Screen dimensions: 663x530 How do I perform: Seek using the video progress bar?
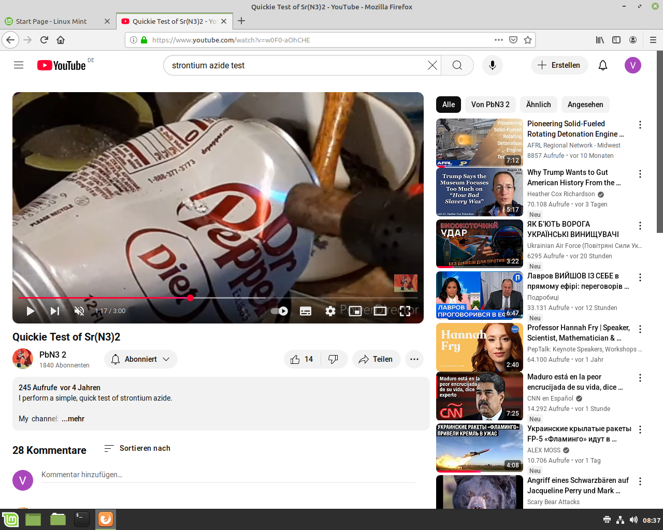218,298
